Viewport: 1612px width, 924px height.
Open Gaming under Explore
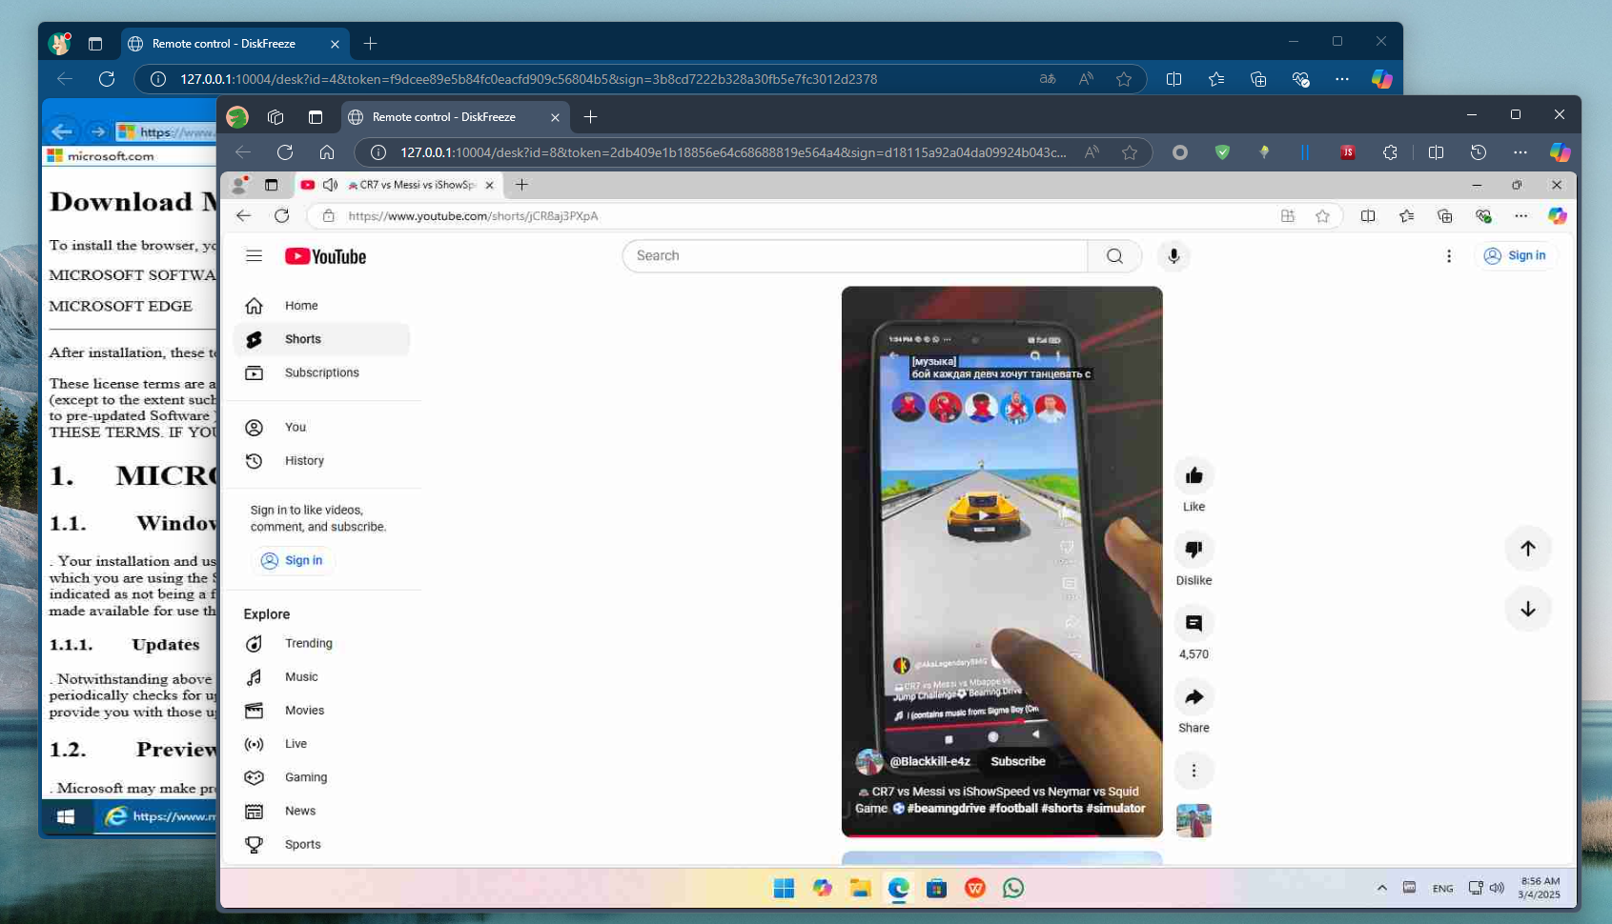322,777
